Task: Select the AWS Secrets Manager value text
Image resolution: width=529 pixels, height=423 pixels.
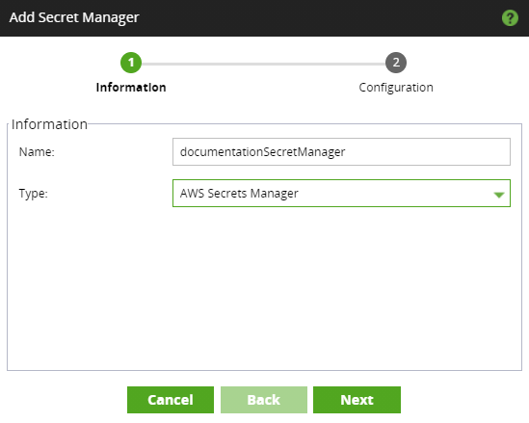Action: point(239,194)
